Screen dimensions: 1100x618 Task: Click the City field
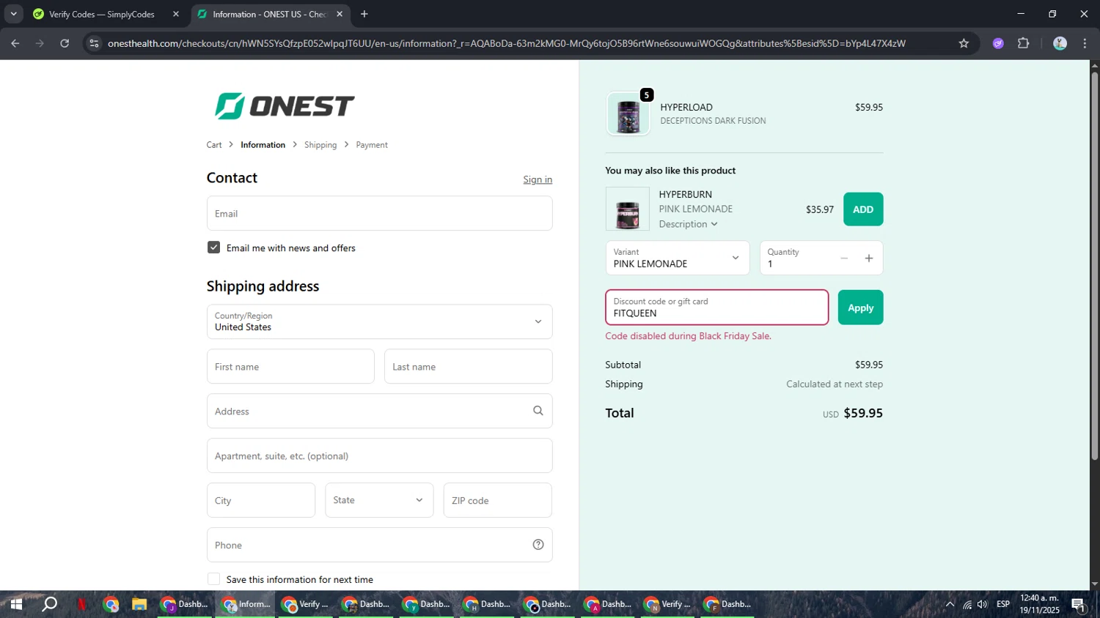(261, 500)
